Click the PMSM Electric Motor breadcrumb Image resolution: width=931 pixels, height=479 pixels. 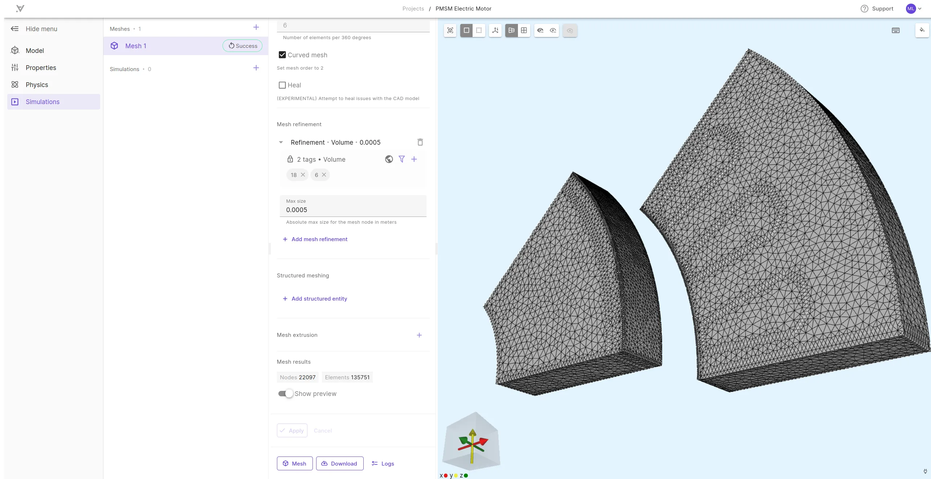tap(463, 9)
